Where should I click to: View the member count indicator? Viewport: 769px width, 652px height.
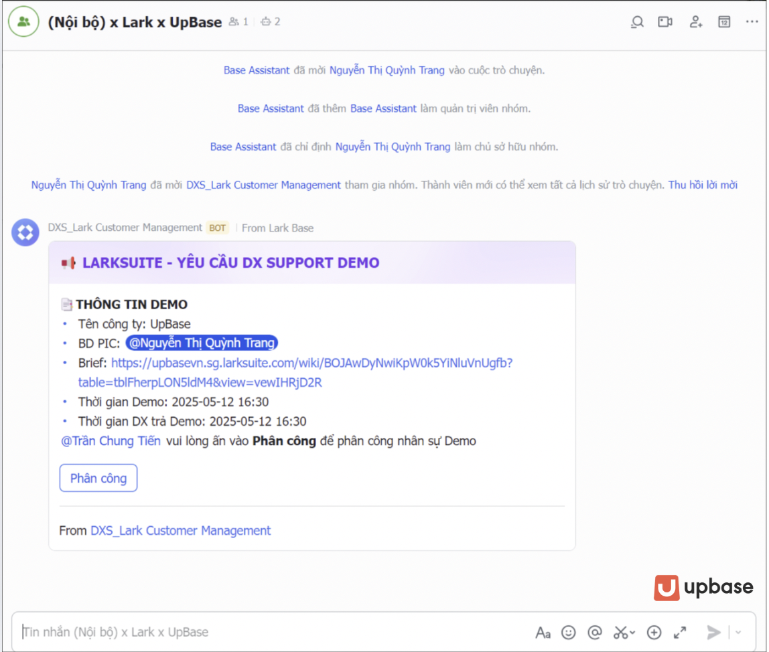tap(239, 21)
